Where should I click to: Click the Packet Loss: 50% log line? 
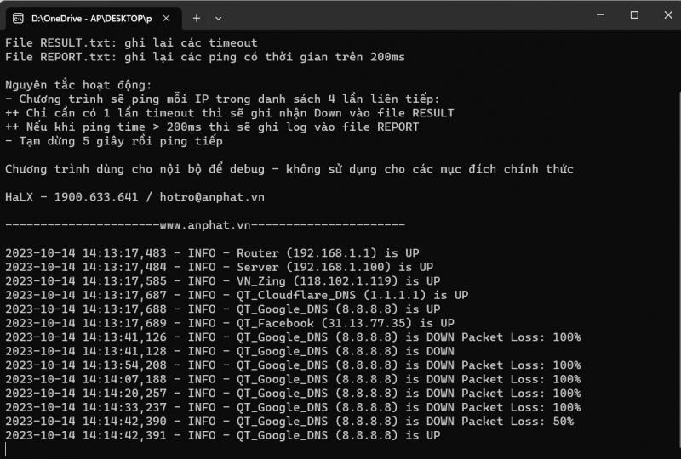coord(289,422)
